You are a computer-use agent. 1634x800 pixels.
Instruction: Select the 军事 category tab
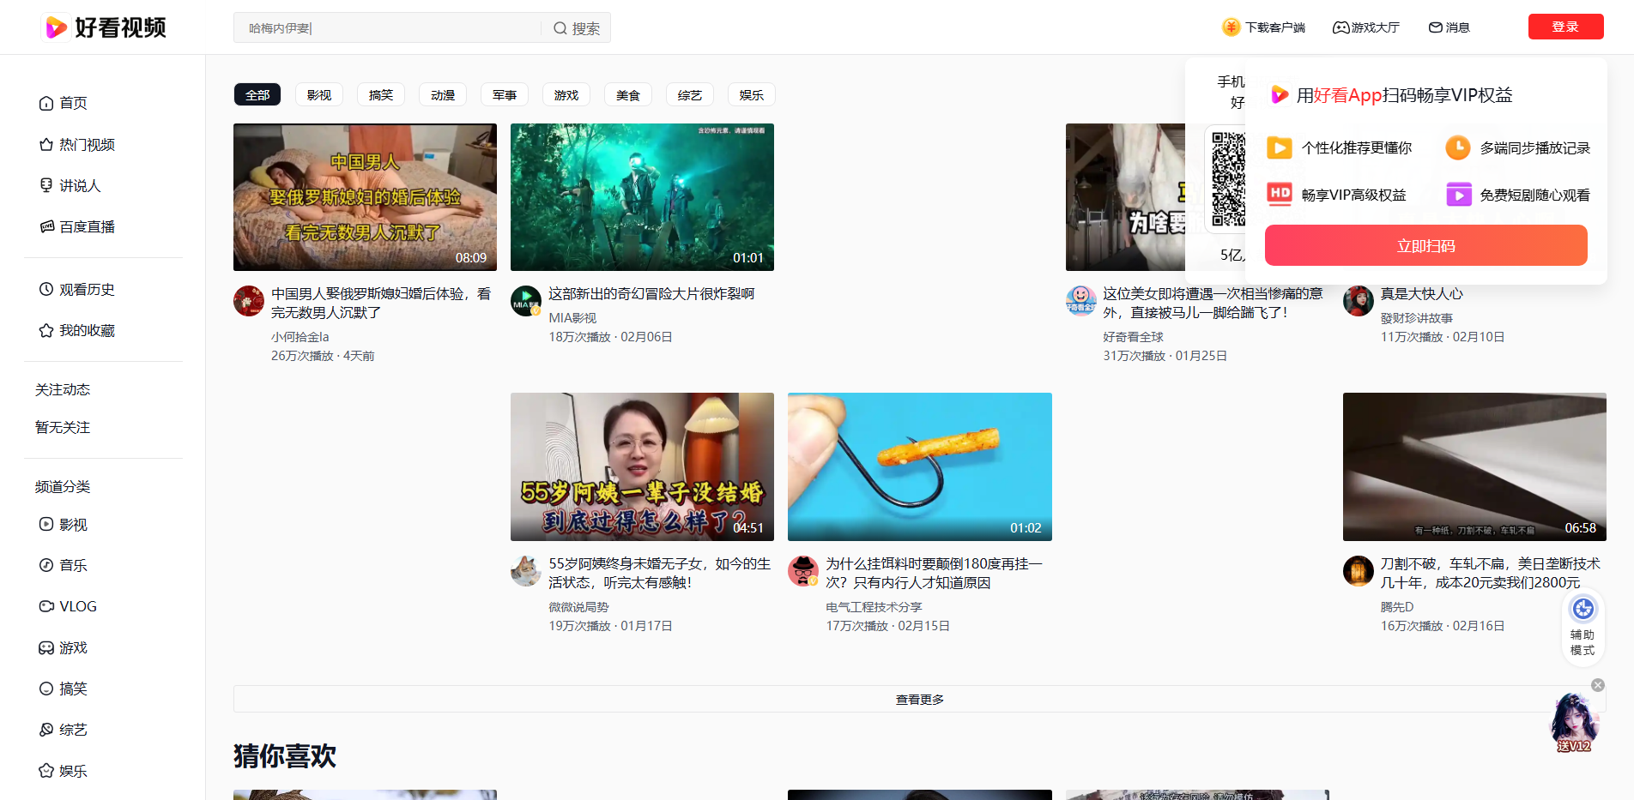(504, 94)
